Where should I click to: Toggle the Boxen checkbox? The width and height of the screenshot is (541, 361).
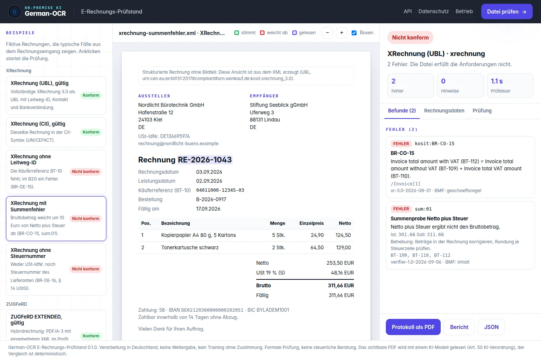pos(354,33)
